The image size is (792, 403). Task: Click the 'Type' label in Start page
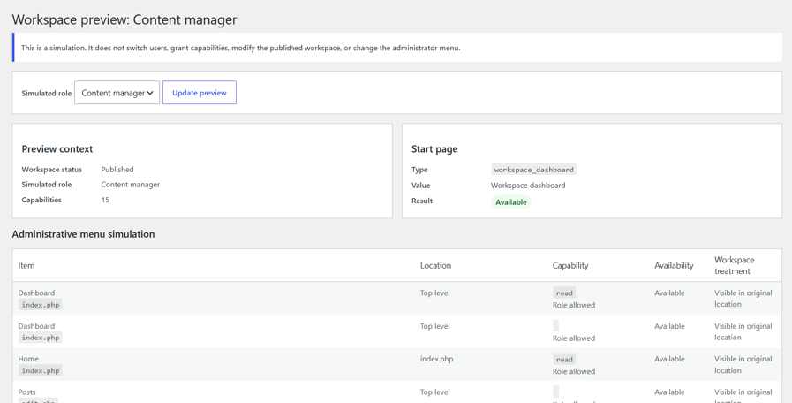(x=419, y=170)
